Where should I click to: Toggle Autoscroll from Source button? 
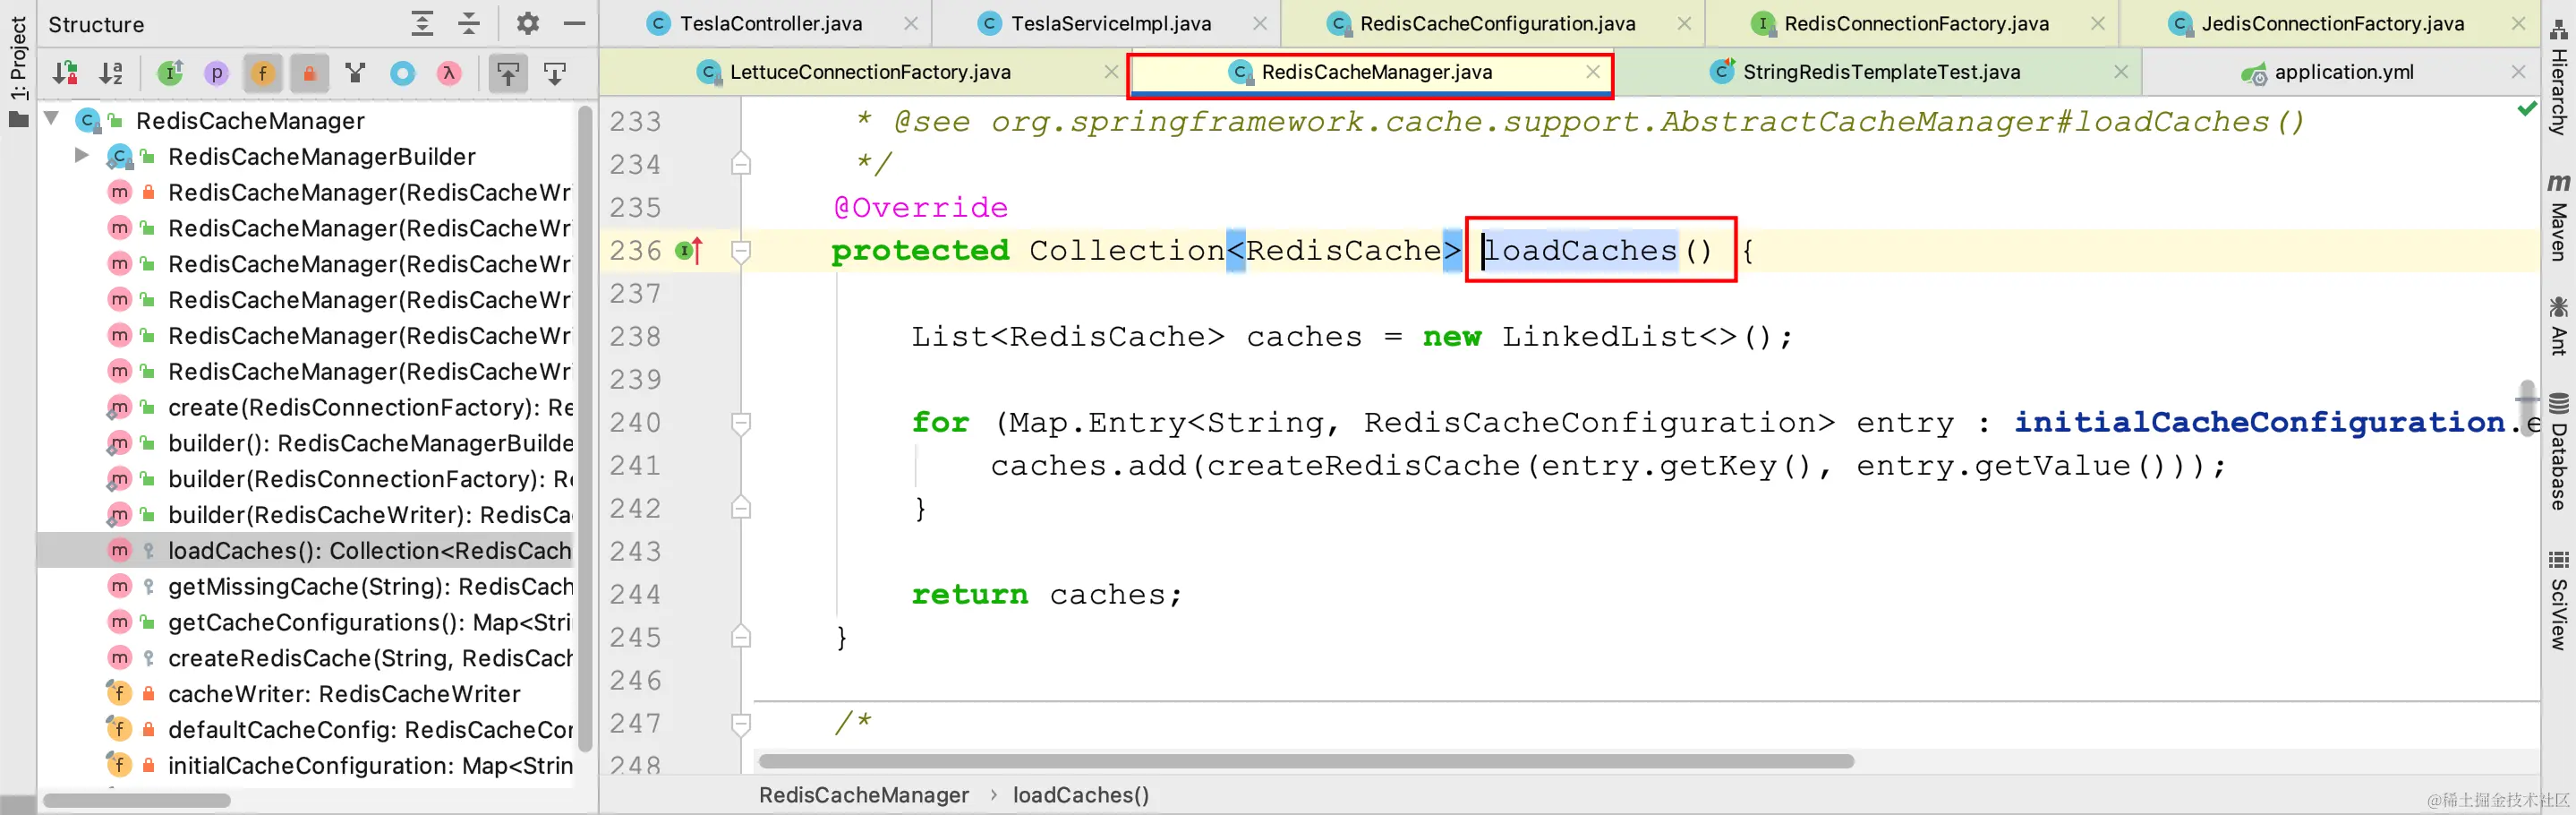(554, 73)
